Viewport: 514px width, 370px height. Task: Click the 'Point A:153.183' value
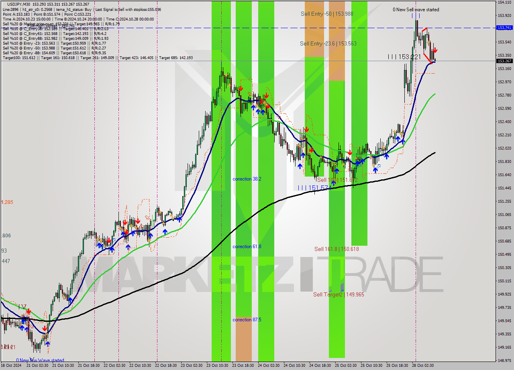(16, 14)
